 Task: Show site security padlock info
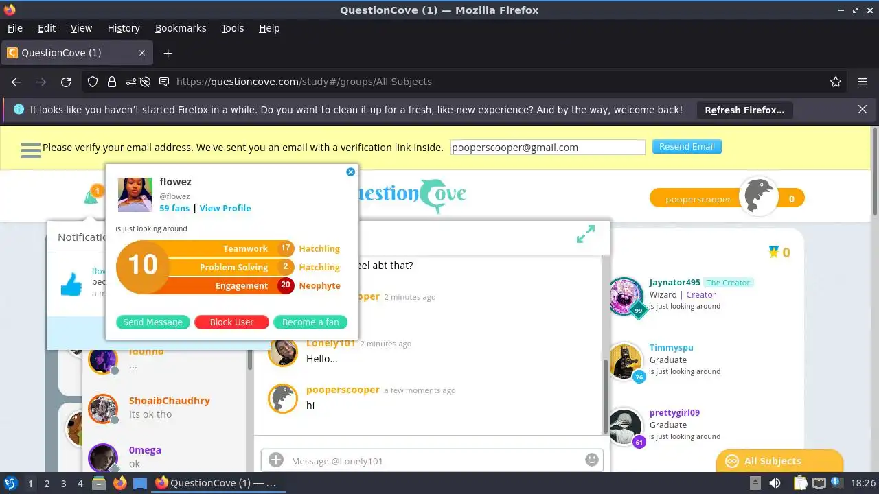(111, 82)
